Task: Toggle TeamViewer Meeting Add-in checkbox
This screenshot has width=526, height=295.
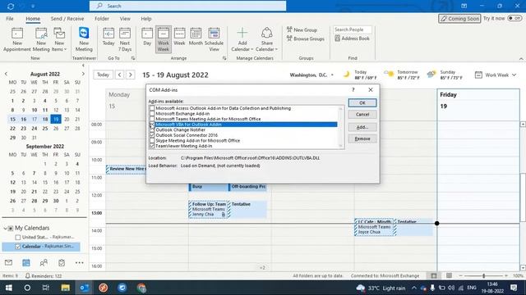Action: pos(152,146)
